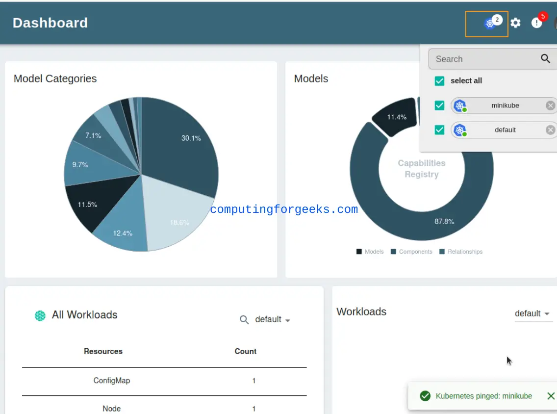Click the search icon in the All Workloads panel
The image size is (557, 414).
pos(244,319)
